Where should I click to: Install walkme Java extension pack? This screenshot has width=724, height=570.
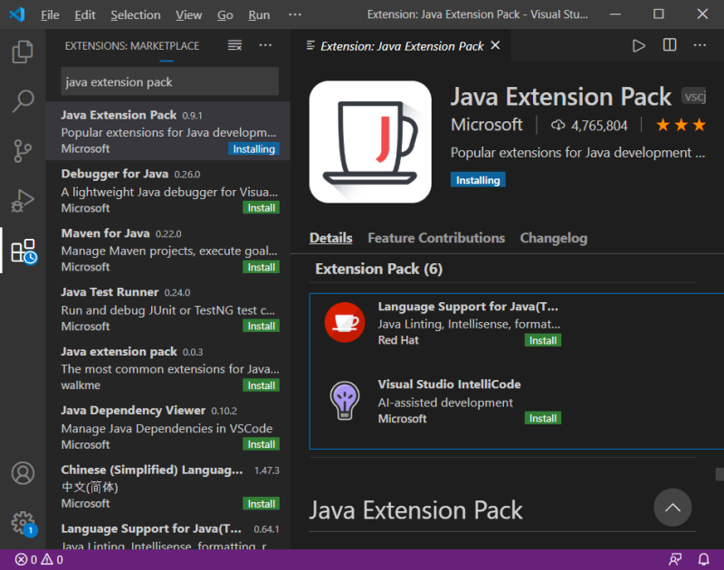point(261,385)
